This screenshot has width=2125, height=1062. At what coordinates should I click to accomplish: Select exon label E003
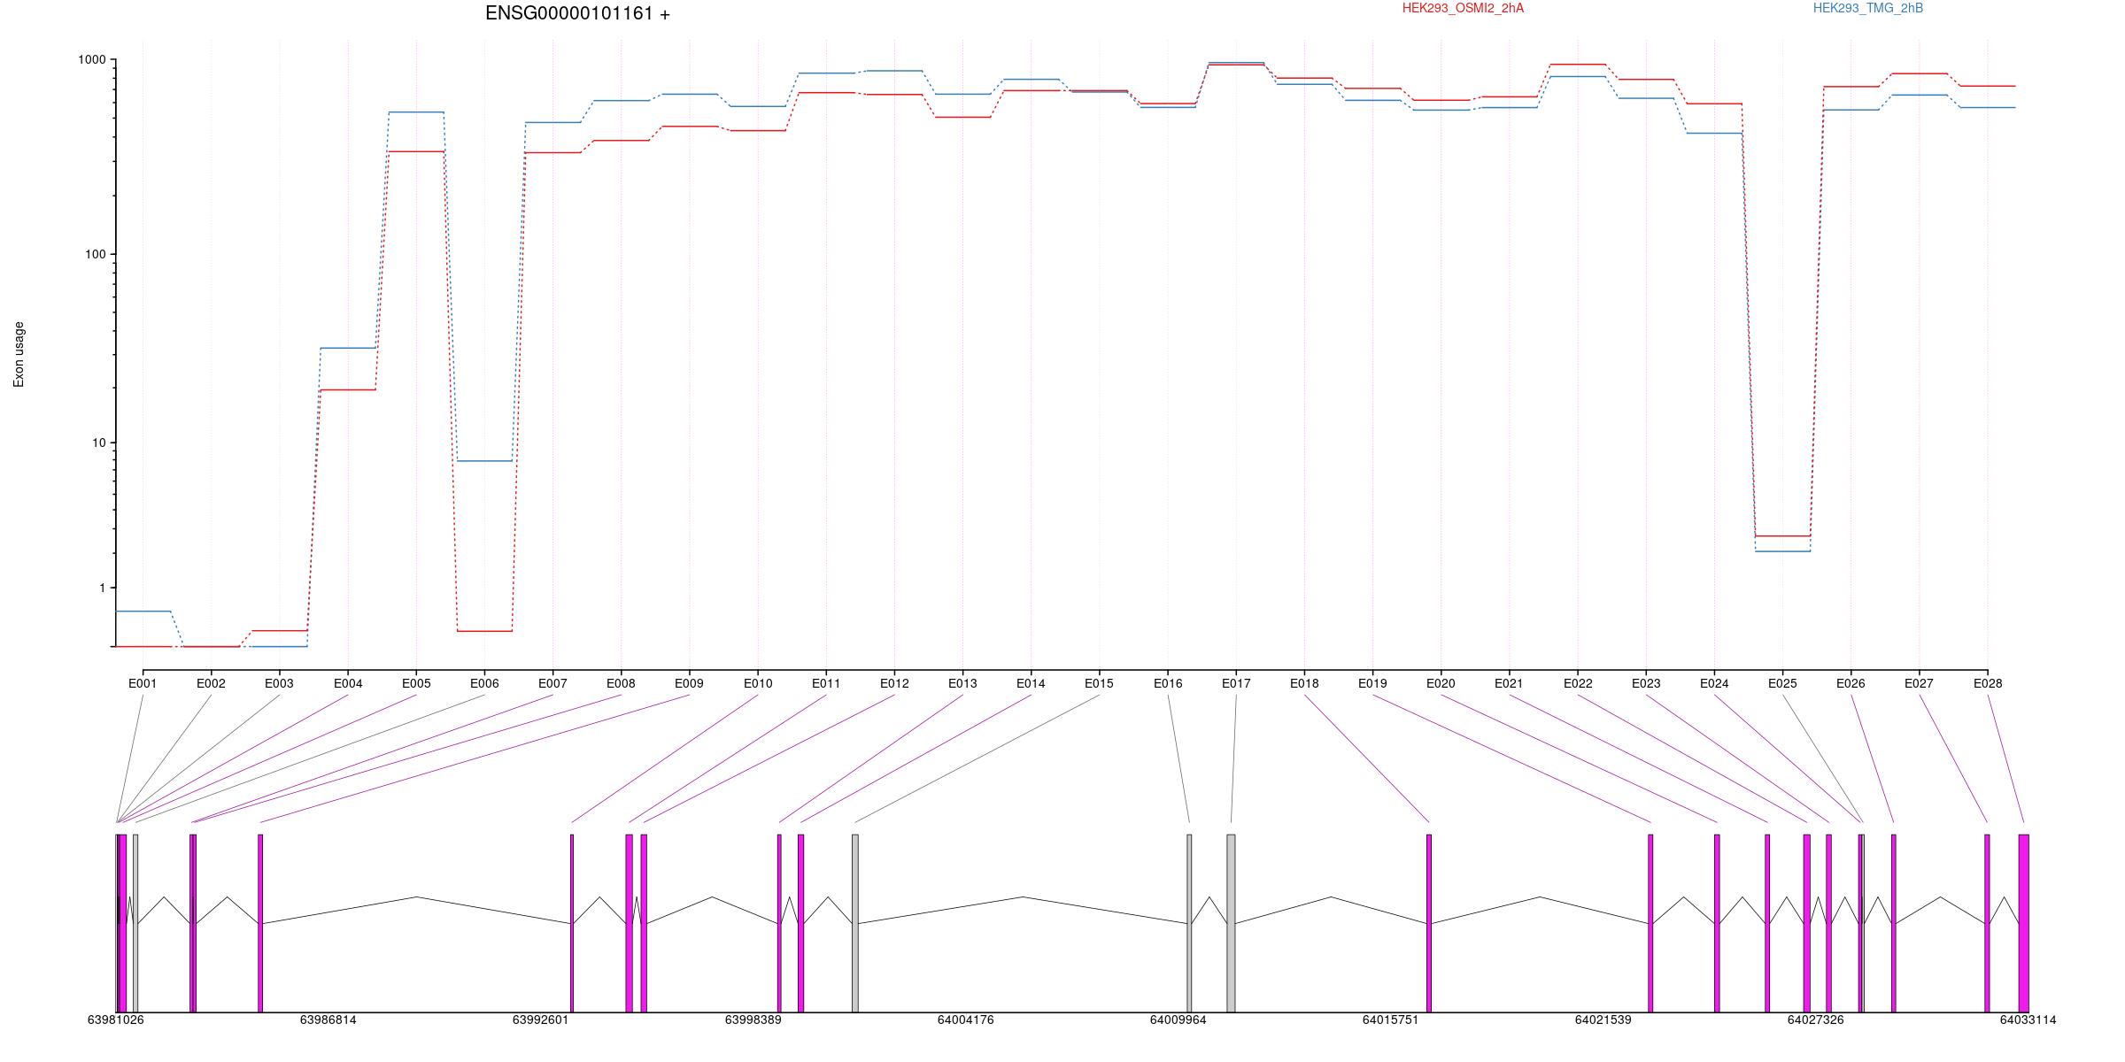pos(279,683)
